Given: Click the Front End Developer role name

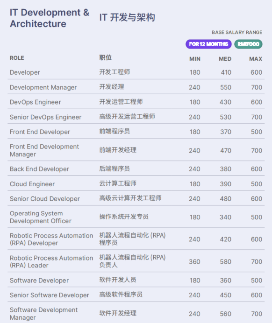Looking at the screenshot, I should 40,132.
